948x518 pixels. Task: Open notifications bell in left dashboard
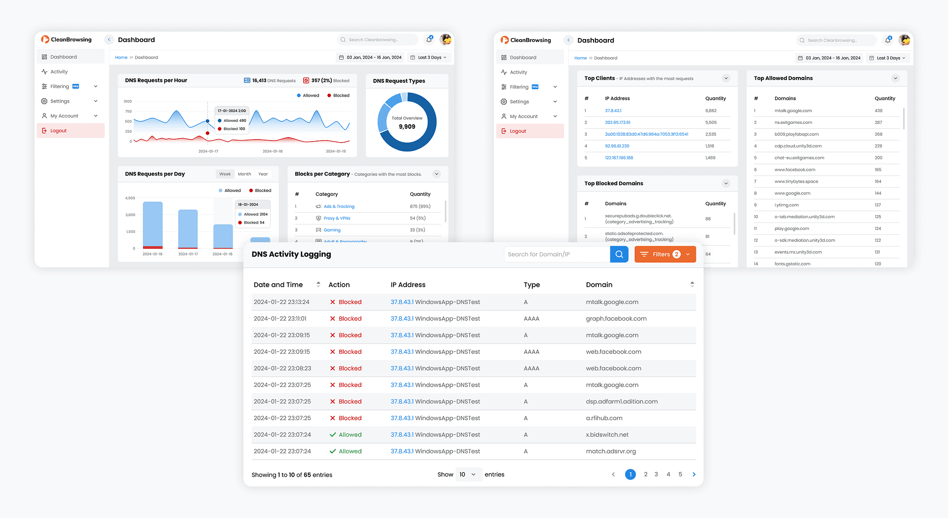[429, 39]
